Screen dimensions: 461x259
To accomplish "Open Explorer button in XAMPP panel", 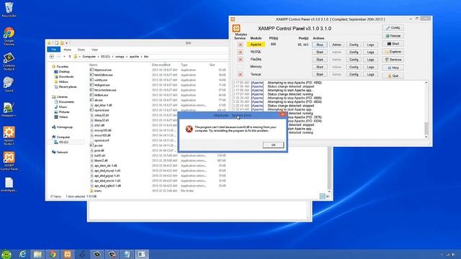I will 393,52.
